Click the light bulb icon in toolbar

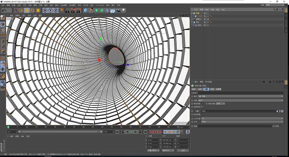coord(123,10)
